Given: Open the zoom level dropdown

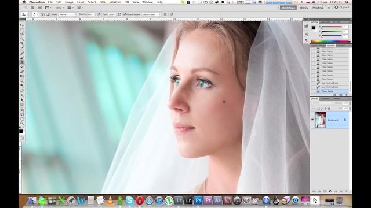Looking at the screenshot, I should point(59,8).
